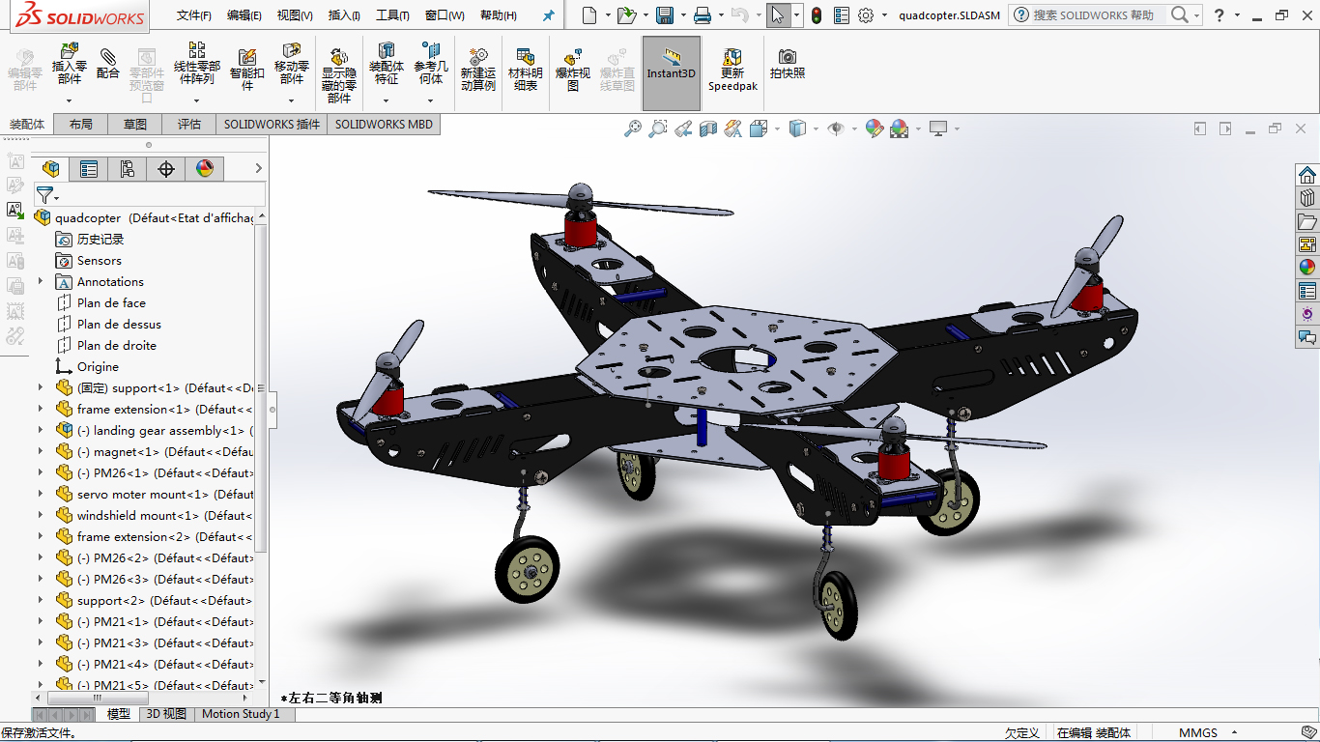Open the Apply Scene icon

coord(900,128)
